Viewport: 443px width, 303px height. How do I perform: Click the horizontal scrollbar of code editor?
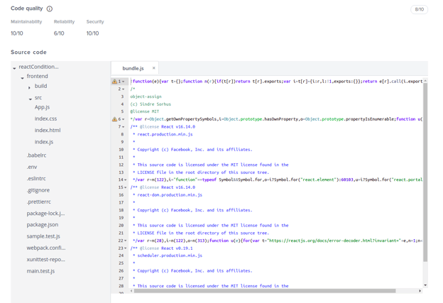[x=265, y=291]
